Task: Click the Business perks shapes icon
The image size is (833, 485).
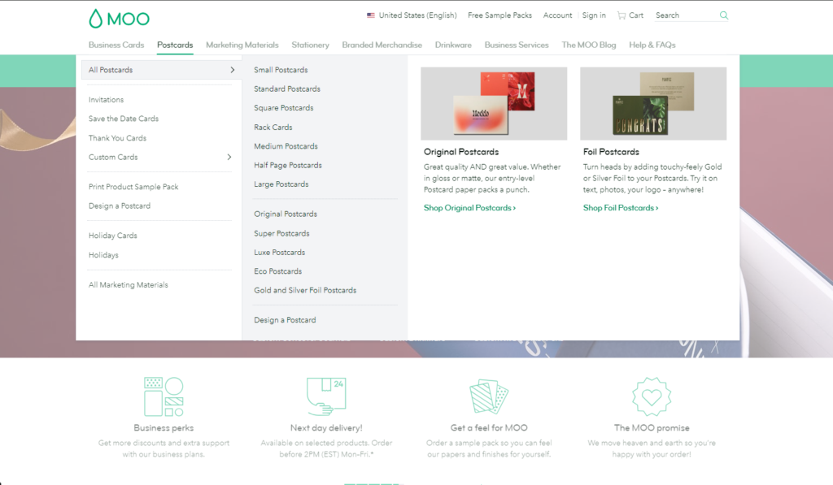Action: click(x=164, y=396)
